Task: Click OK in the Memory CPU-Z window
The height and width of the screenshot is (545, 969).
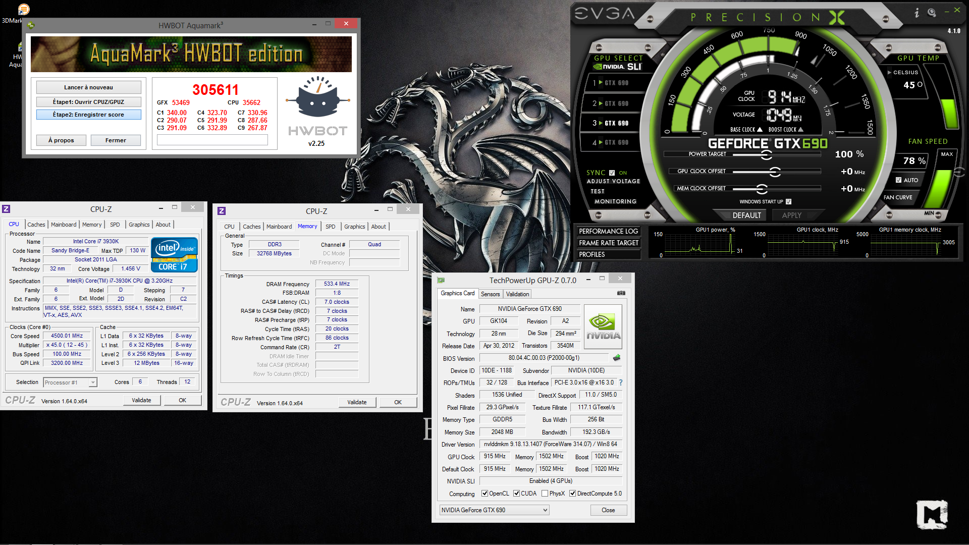Action: click(398, 402)
